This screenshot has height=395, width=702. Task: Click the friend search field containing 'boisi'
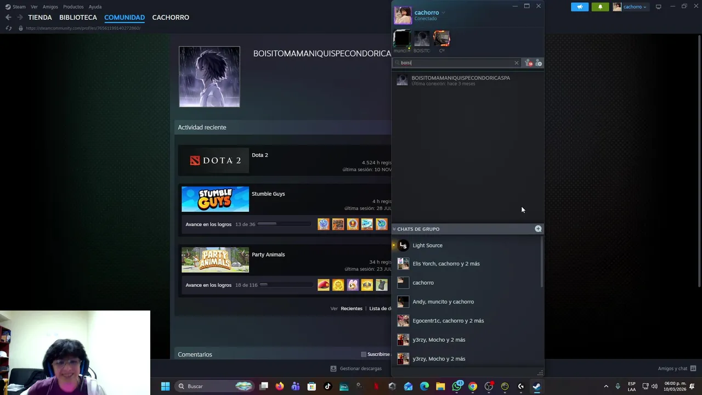click(456, 63)
